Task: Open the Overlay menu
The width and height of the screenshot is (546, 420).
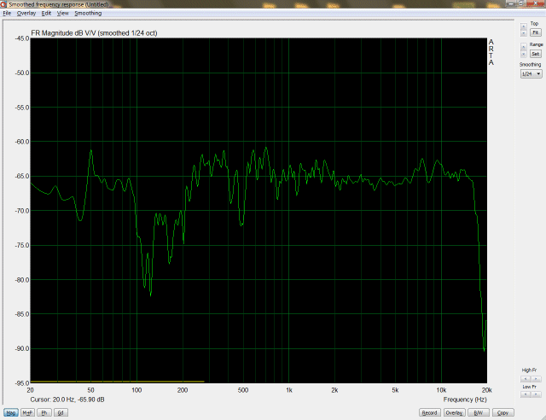Action: point(26,14)
